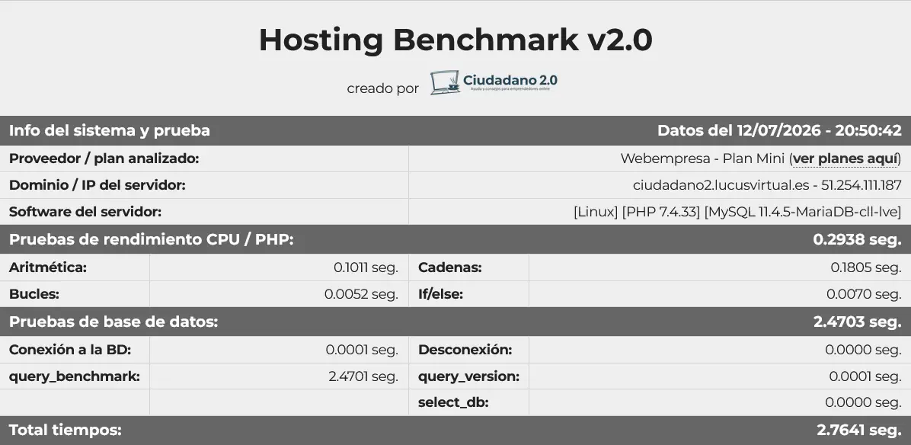
Task: Open the 'ver planes aquí' link
Action: [x=845, y=158]
